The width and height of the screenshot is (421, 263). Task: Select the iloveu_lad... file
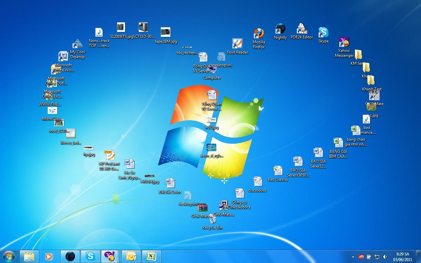click(71, 133)
